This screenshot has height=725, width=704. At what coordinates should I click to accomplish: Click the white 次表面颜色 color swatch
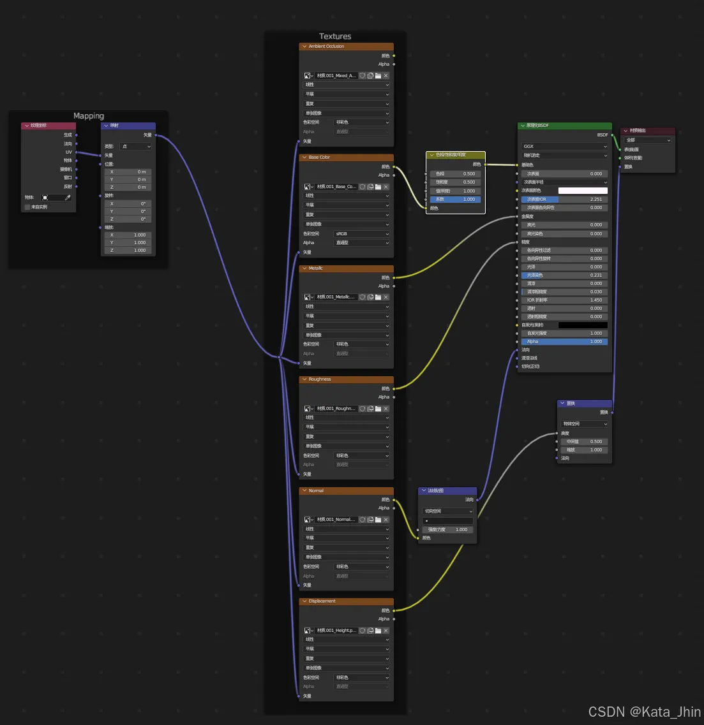[583, 191]
